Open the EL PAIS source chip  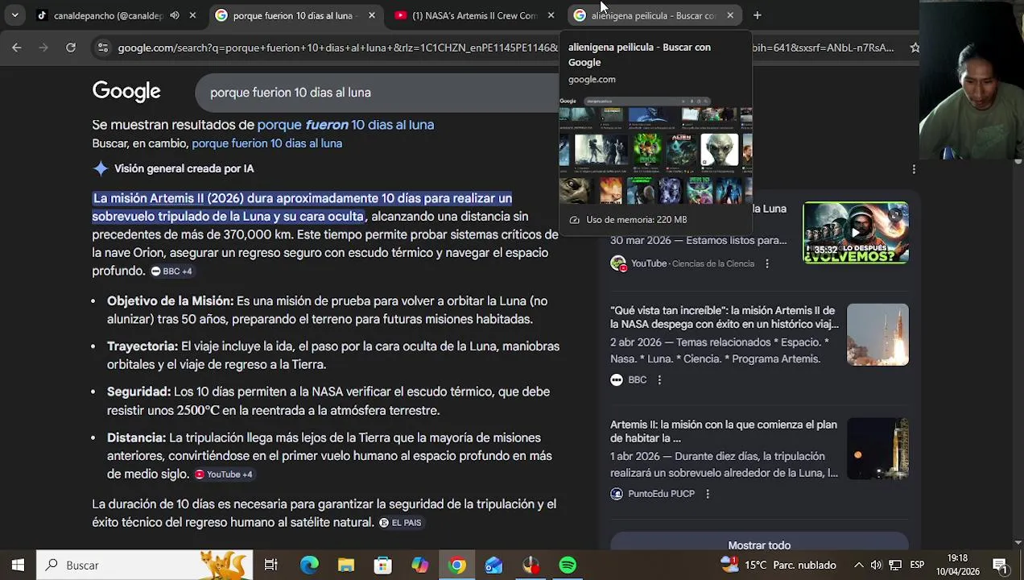[400, 523]
